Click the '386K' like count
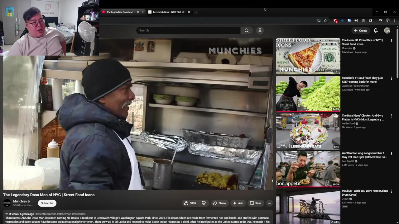This screenshot has height=224, width=399. coord(193,203)
